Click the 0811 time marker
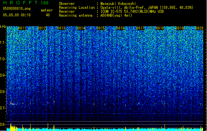Image resolution: width=207 pixels, height=131 pixels. pos(22,28)
